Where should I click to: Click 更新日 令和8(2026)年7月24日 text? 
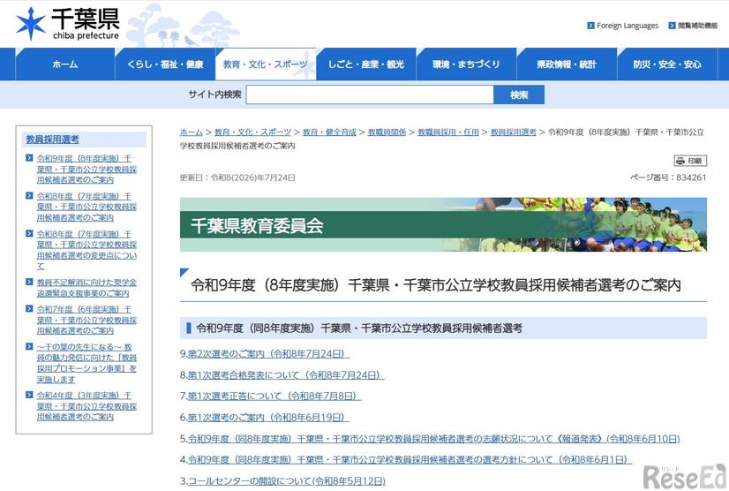click(x=237, y=178)
